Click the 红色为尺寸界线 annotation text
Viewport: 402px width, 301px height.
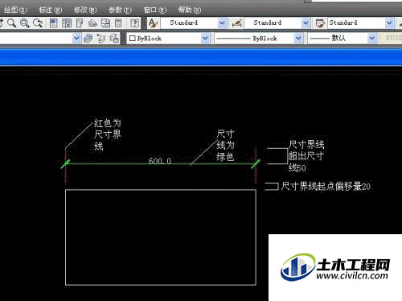[x=108, y=134]
